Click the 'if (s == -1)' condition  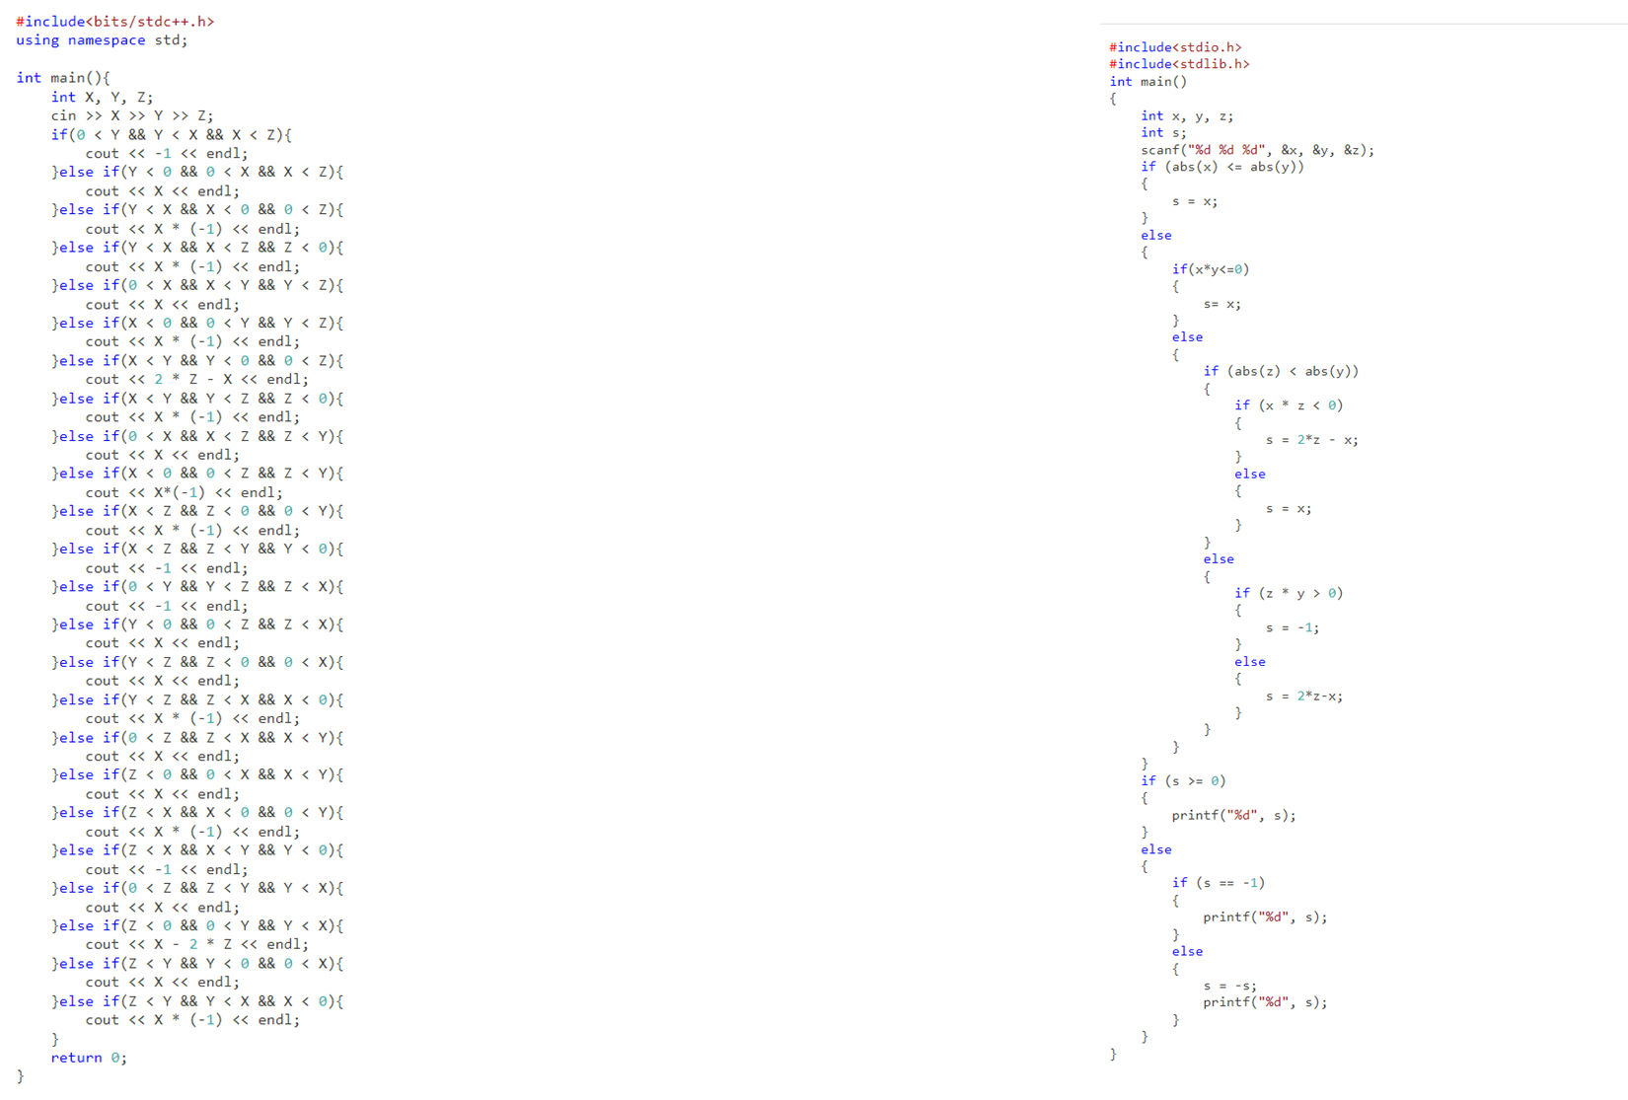(x=1219, y=883)
